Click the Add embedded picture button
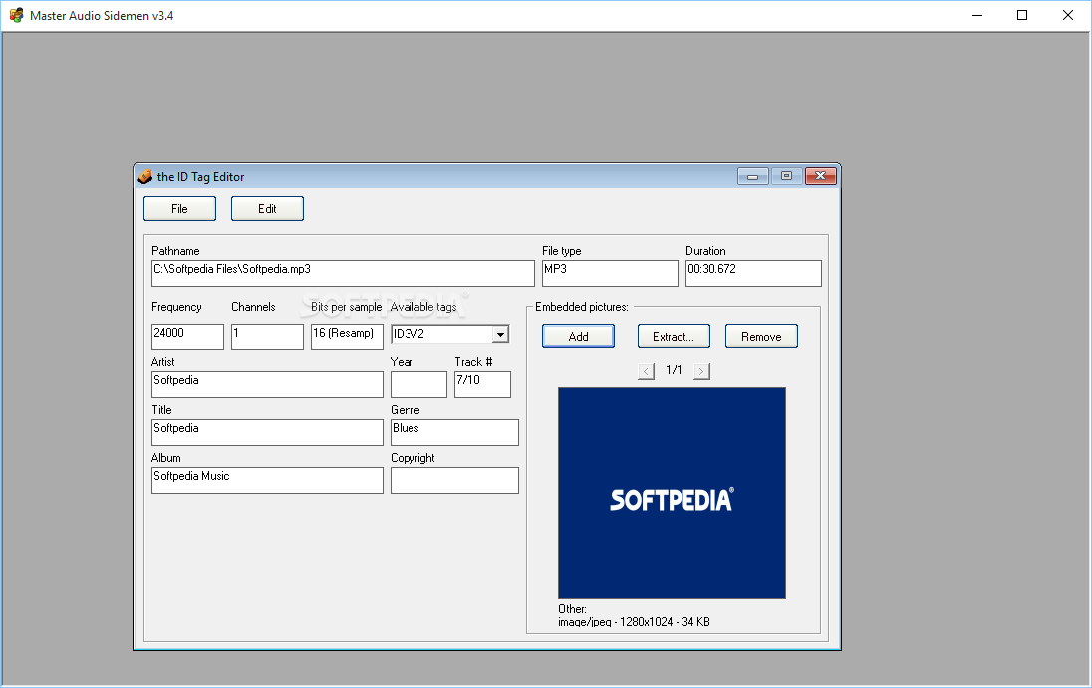Image resolution: width=1092 pixels, height=688 pixels. coord(578,336)
